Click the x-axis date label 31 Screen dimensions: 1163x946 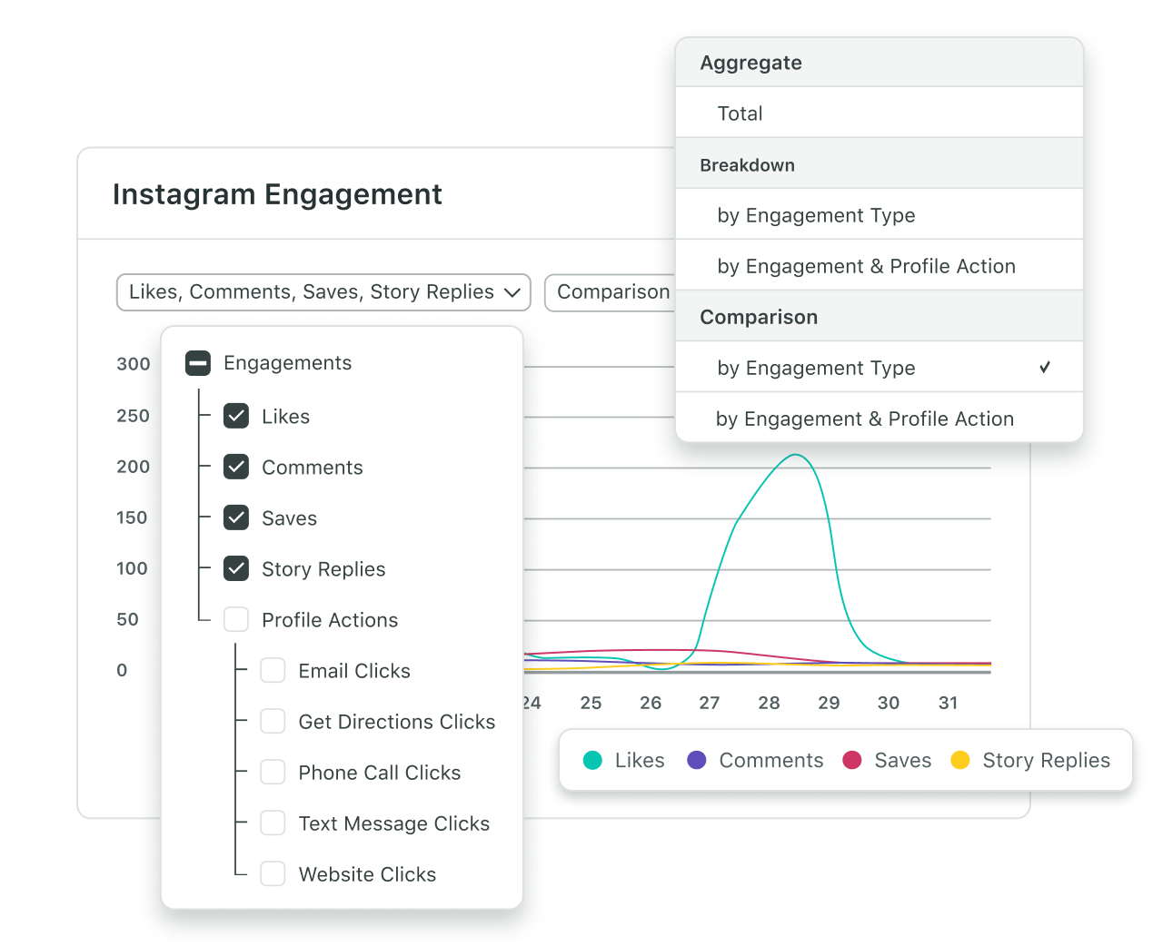[948, 703]
